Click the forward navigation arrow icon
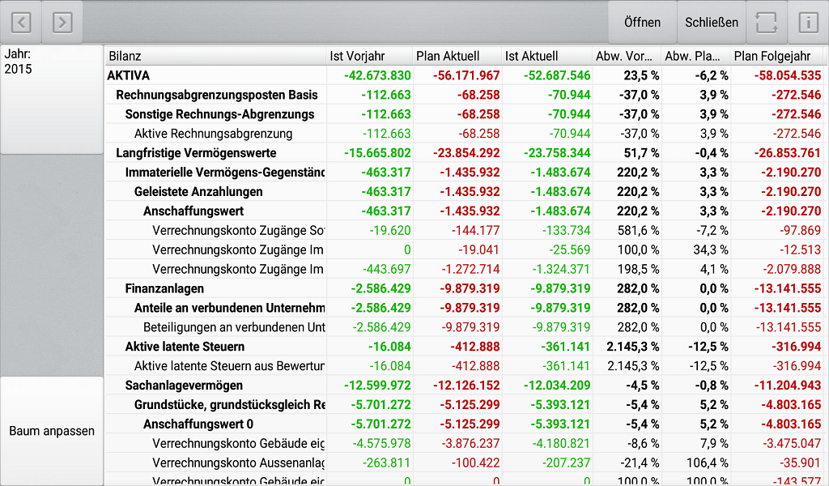 62,22
